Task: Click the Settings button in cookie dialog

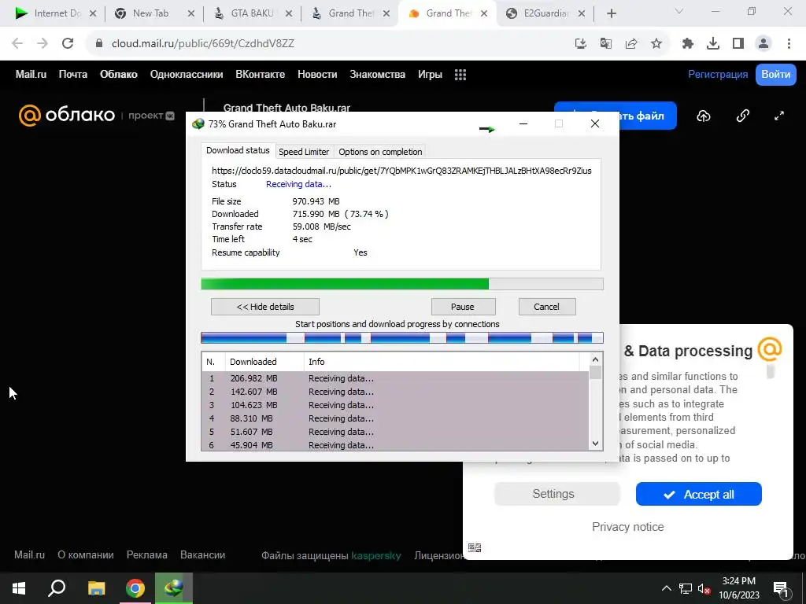Action: [x=557, y=494]
